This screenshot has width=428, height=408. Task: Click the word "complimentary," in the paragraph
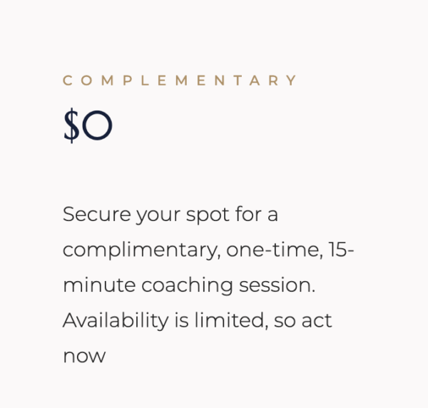(141, 251)
